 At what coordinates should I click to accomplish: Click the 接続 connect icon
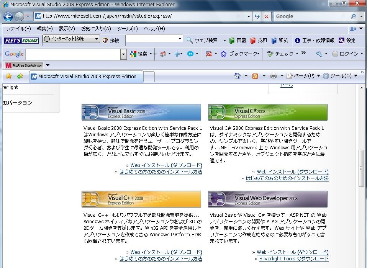click(105, 41)
